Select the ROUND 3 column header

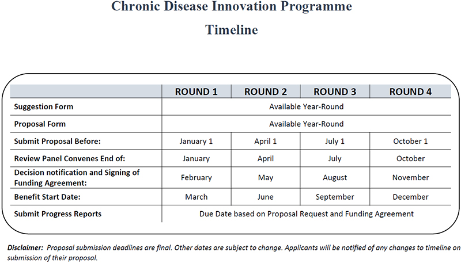tap(335, 92)
